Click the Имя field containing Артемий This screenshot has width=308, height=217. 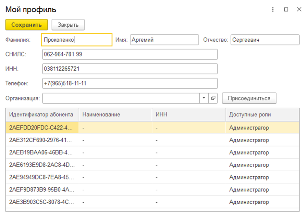coord(164,40)
